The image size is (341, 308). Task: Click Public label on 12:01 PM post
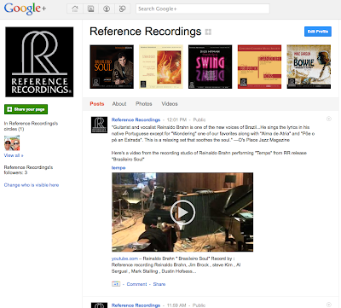(199, 119)
